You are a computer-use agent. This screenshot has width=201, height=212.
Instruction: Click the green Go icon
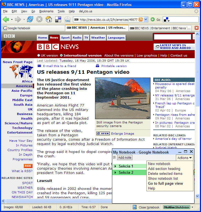coord(153,19)
